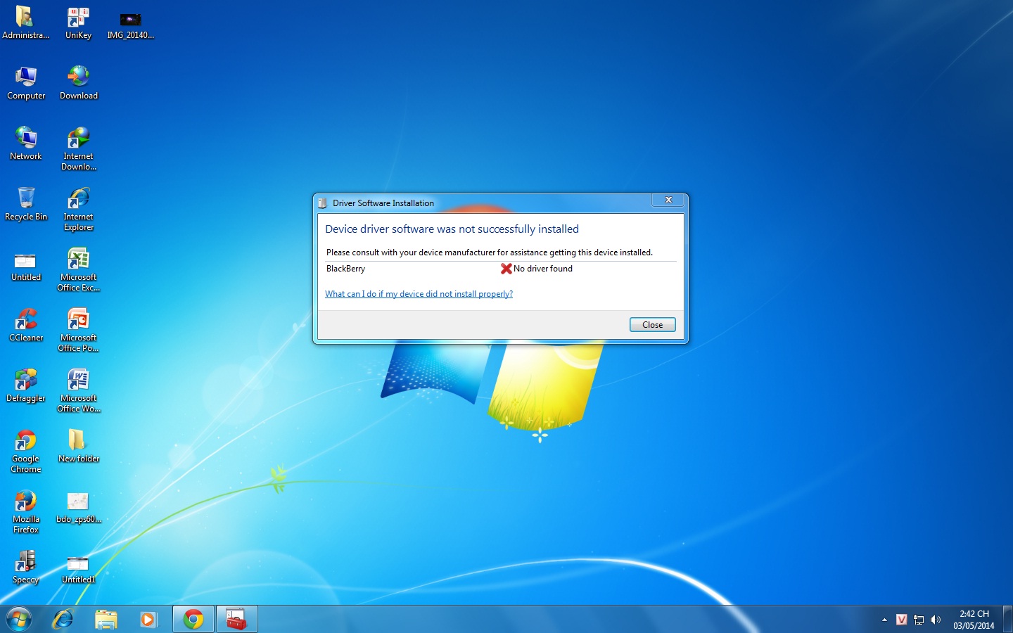1013x633 pixels.
Task: Switch to Google Chrome on taskbar
Action: [x=193, y=620]
